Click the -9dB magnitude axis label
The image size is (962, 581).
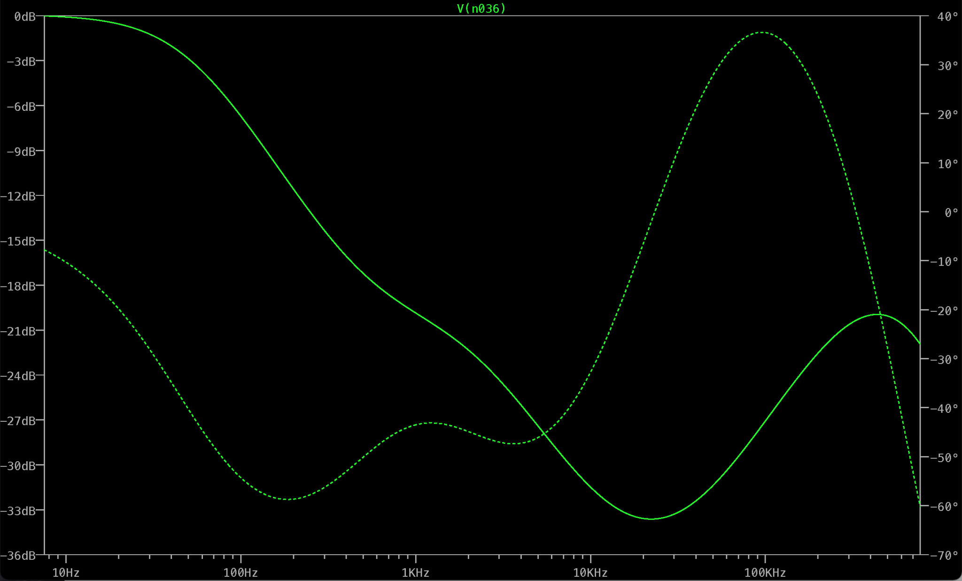[21, 151]
